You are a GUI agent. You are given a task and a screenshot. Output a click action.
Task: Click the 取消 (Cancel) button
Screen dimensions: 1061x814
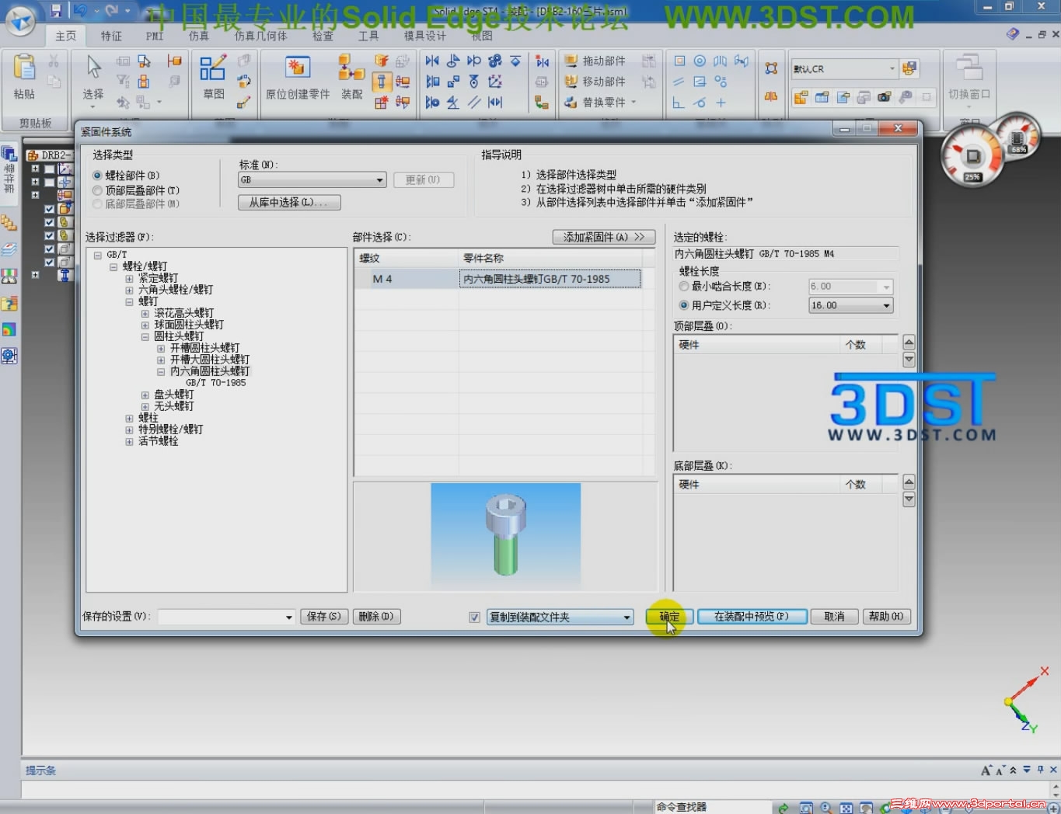(834, 617)
